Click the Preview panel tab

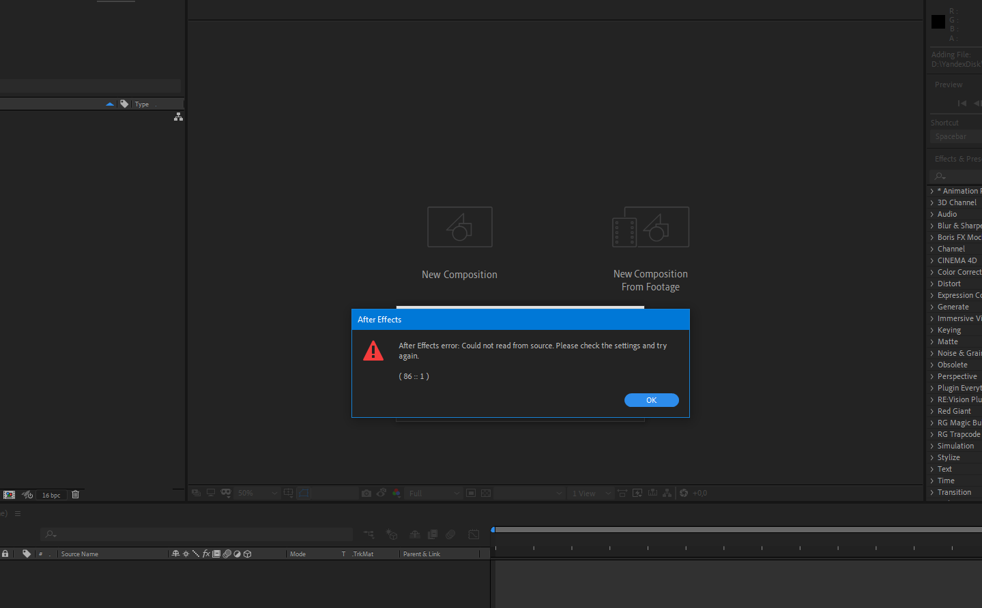click(949, 85)
